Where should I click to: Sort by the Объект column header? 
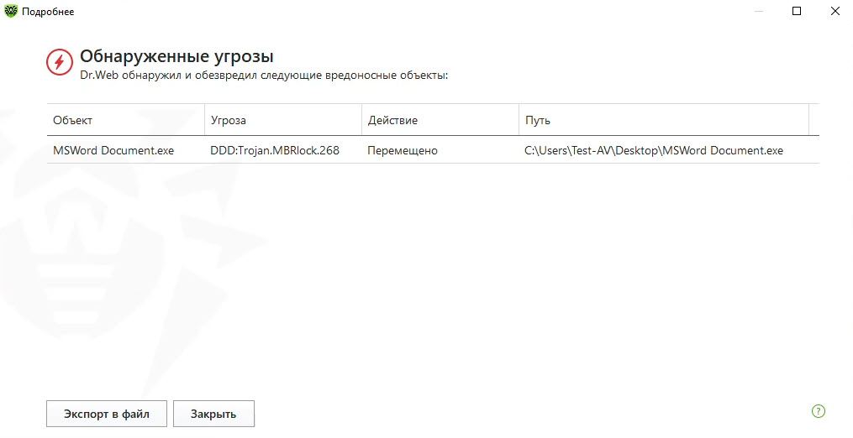click(x=126, y=120)
